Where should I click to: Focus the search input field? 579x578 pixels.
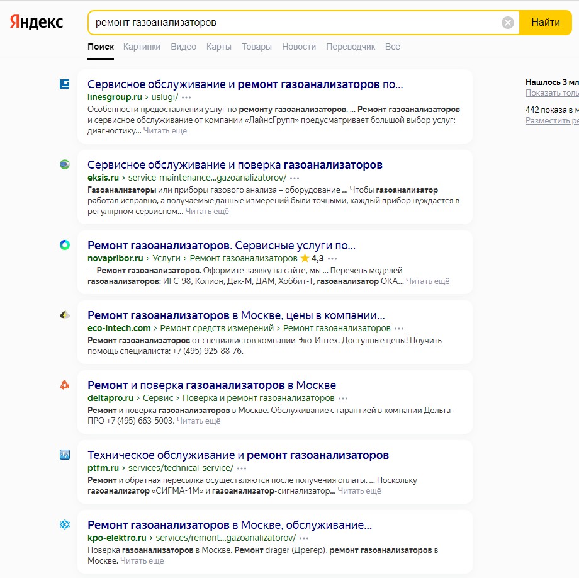tap(295, 23)
